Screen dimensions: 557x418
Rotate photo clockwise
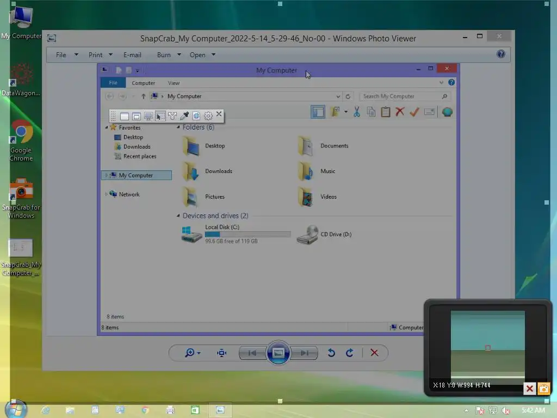coord(350,353)
